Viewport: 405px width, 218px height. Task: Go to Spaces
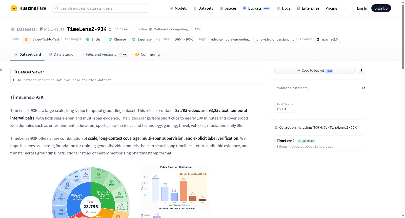click(x=228, y=8)
